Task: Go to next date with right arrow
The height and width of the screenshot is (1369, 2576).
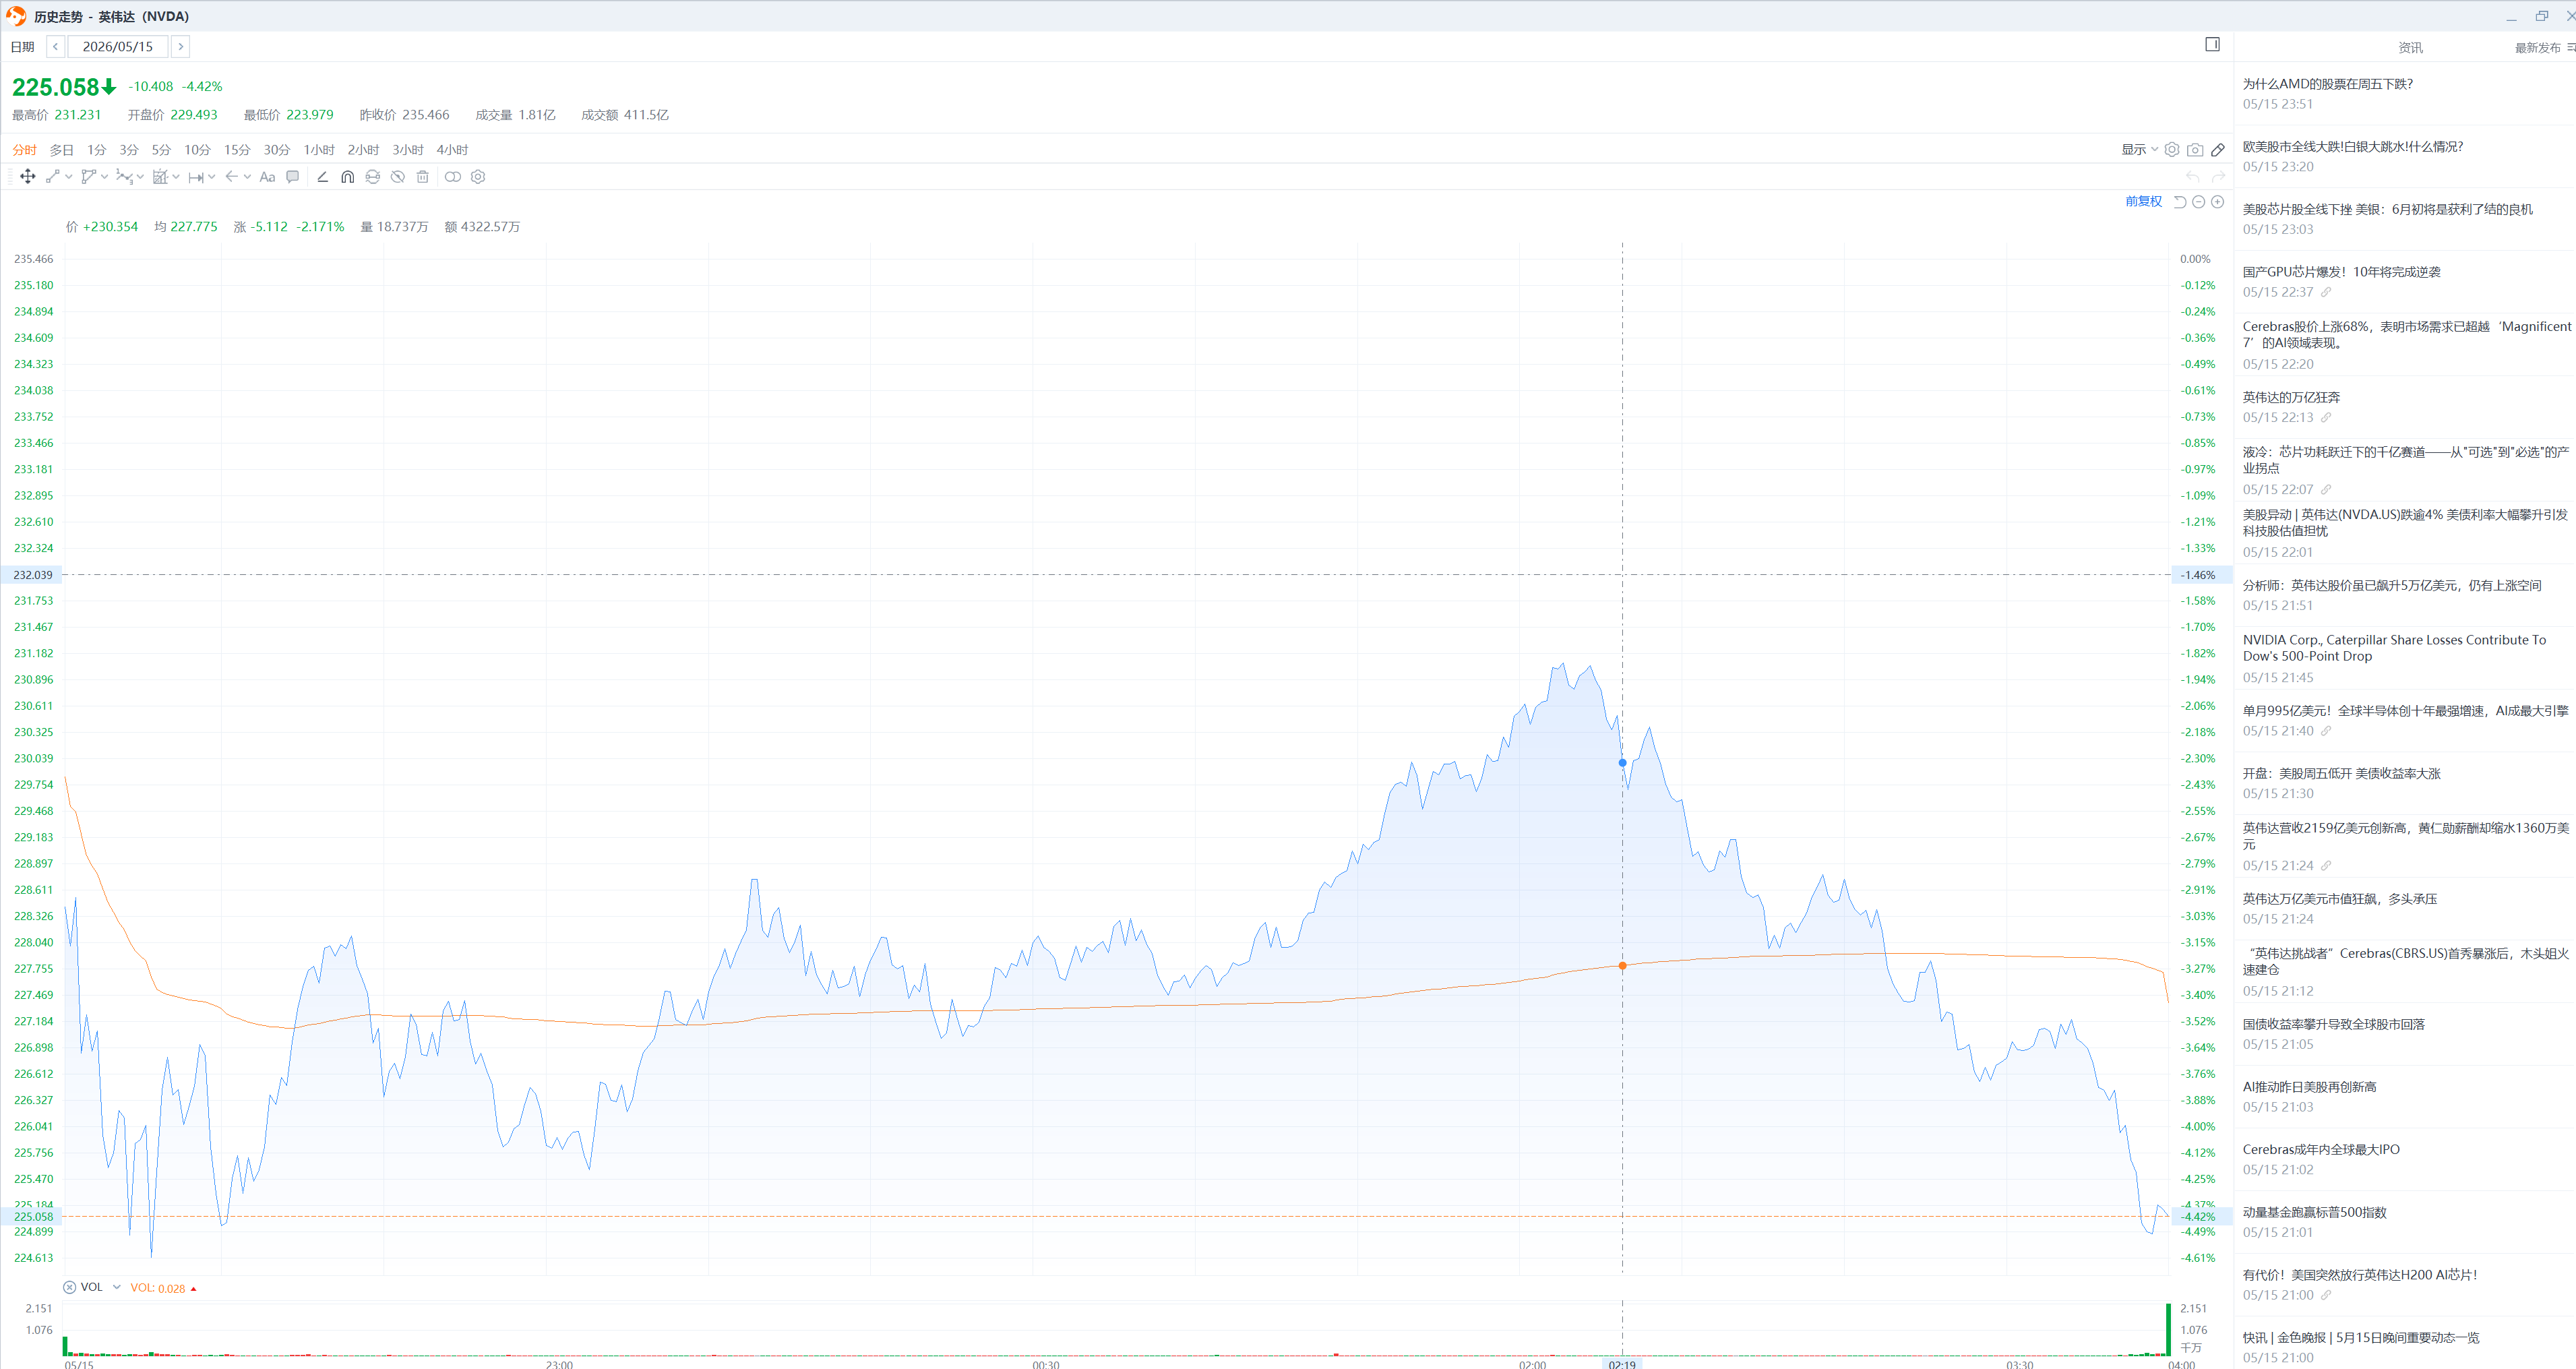Action: pyautogui.click(x=180, y=47)
